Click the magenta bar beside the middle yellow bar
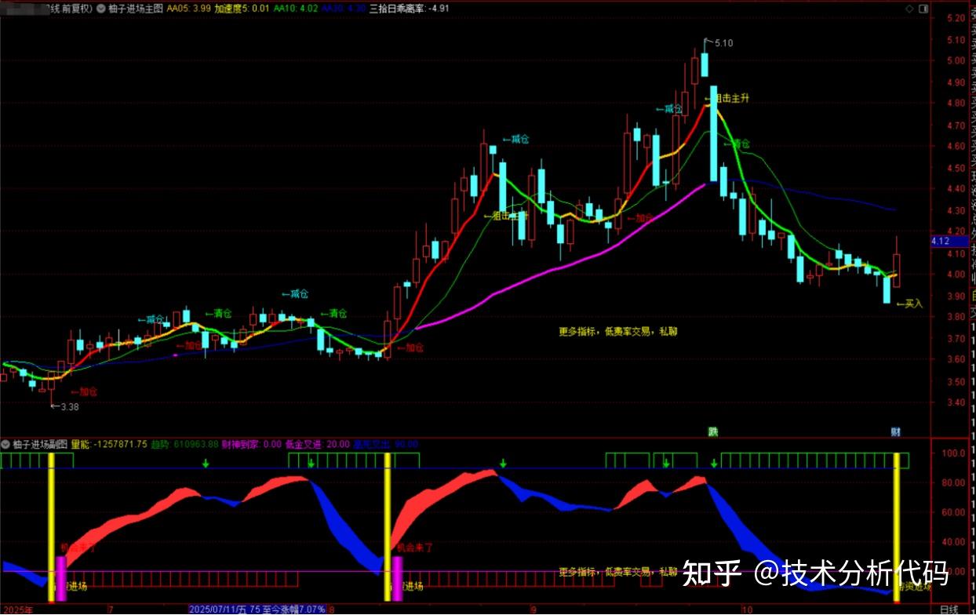976x615 pixels. pyautogui.click(x=397, y=579)
